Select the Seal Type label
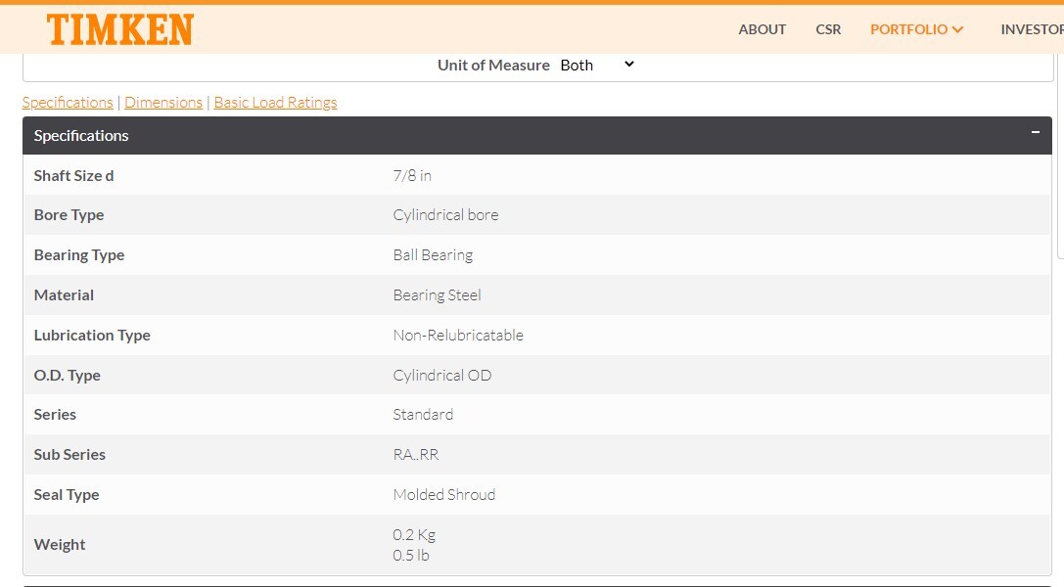This screenshot has width=1064, height=587. pos(66,494)
